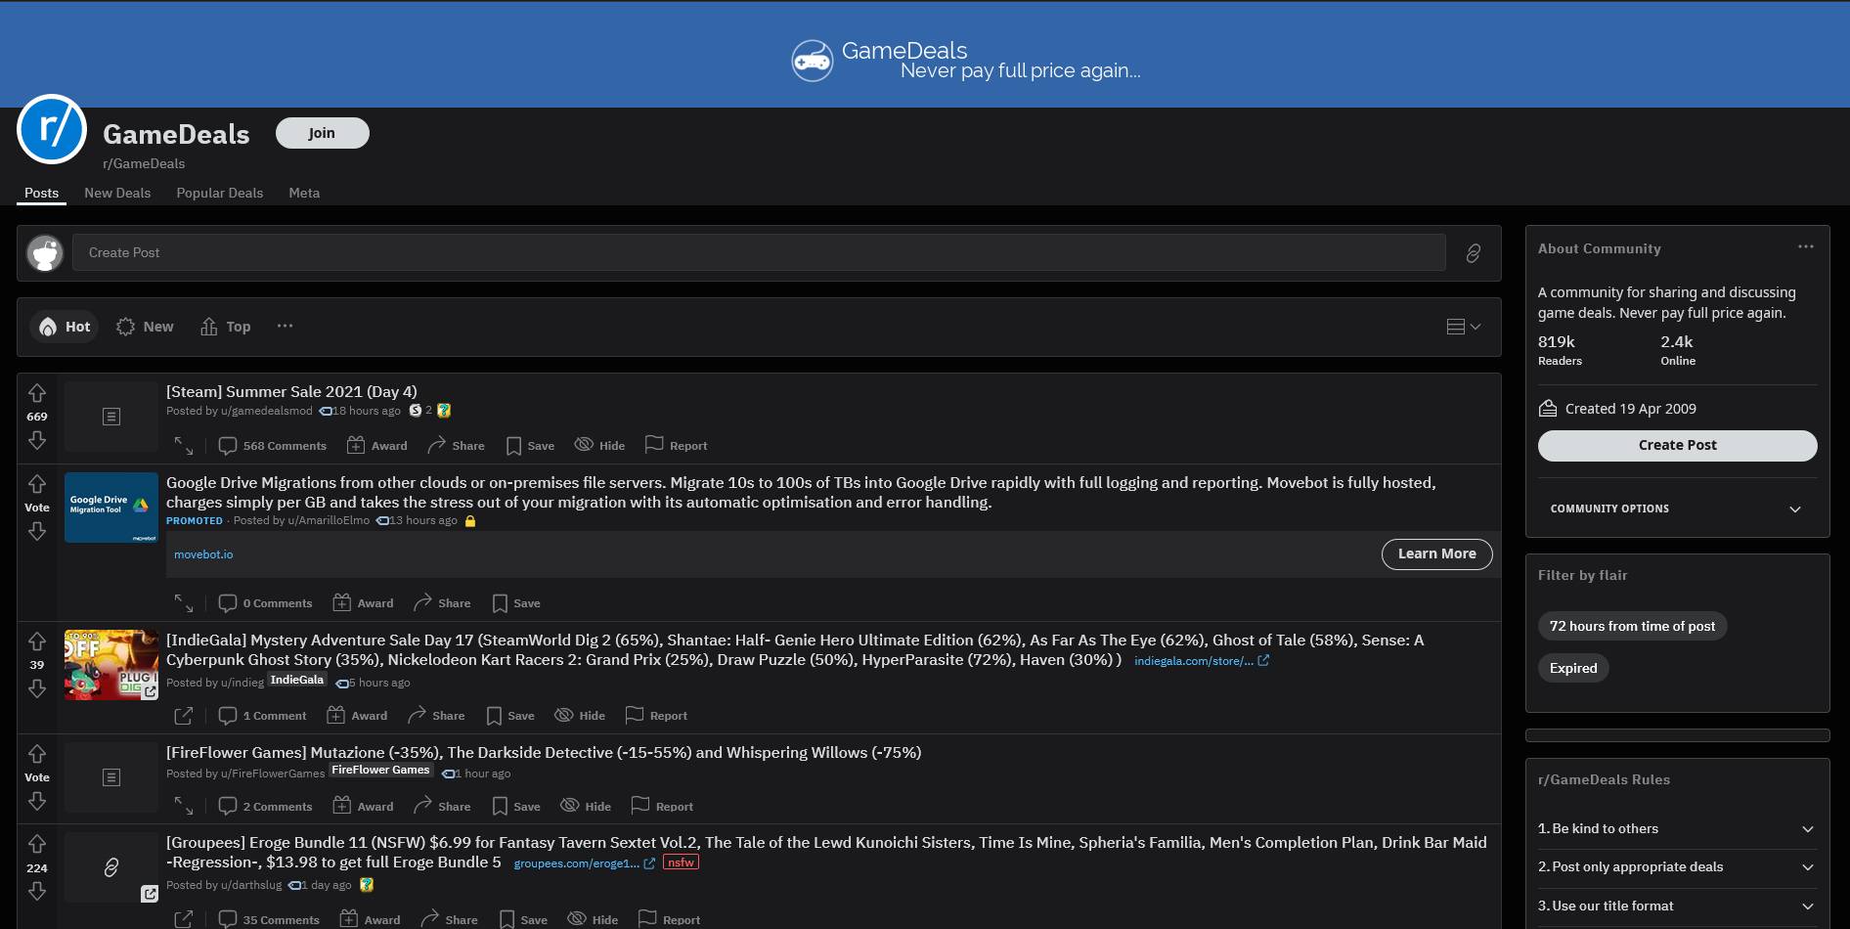Share the Steam Summer Sale 2021 post
The image size is (1850, 929).
456,446
